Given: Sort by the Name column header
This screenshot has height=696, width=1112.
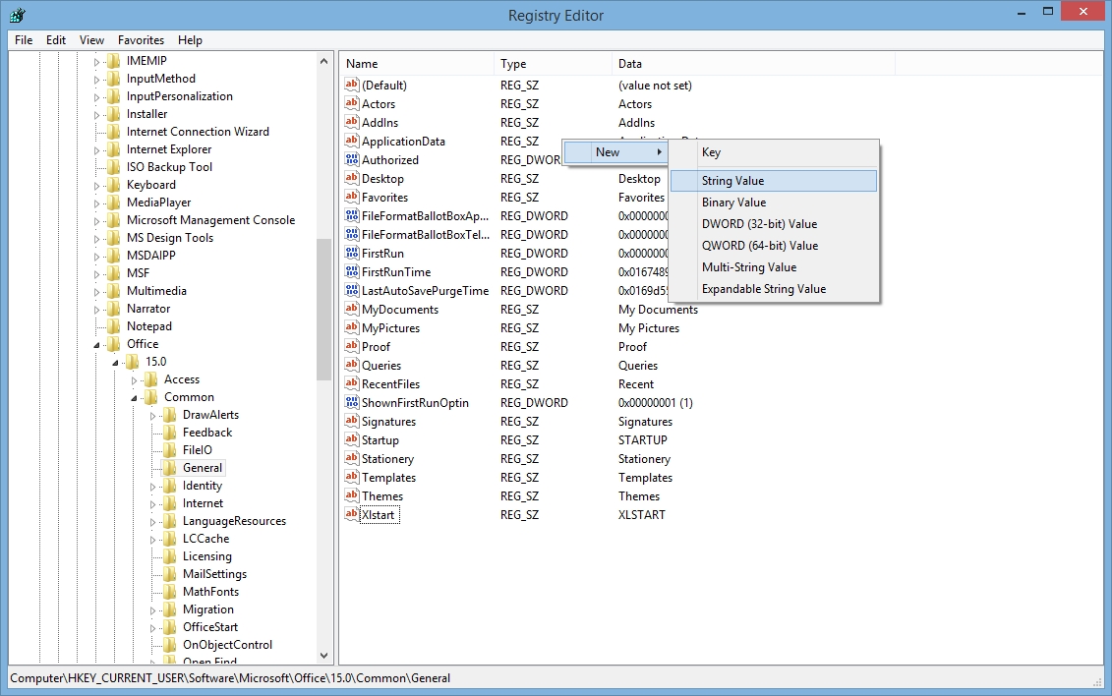Looking at the screenshot, I should [x=417, y=64].
